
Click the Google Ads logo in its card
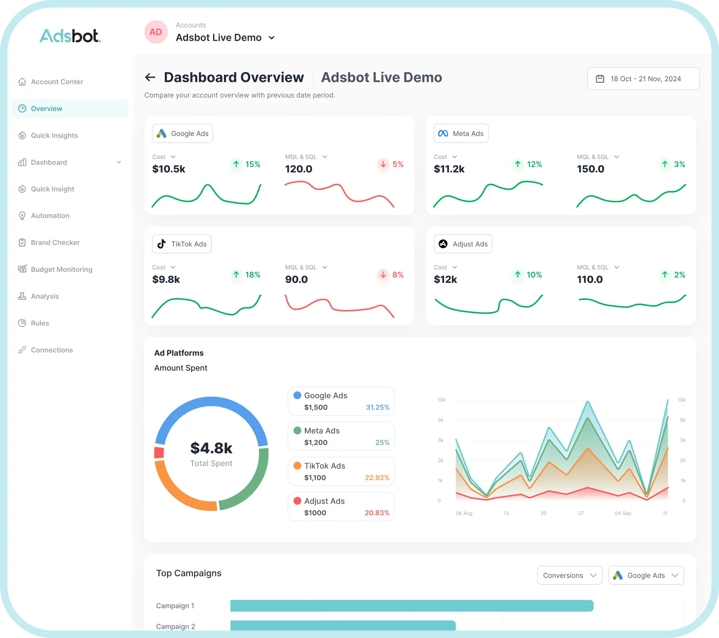[161, 134]
